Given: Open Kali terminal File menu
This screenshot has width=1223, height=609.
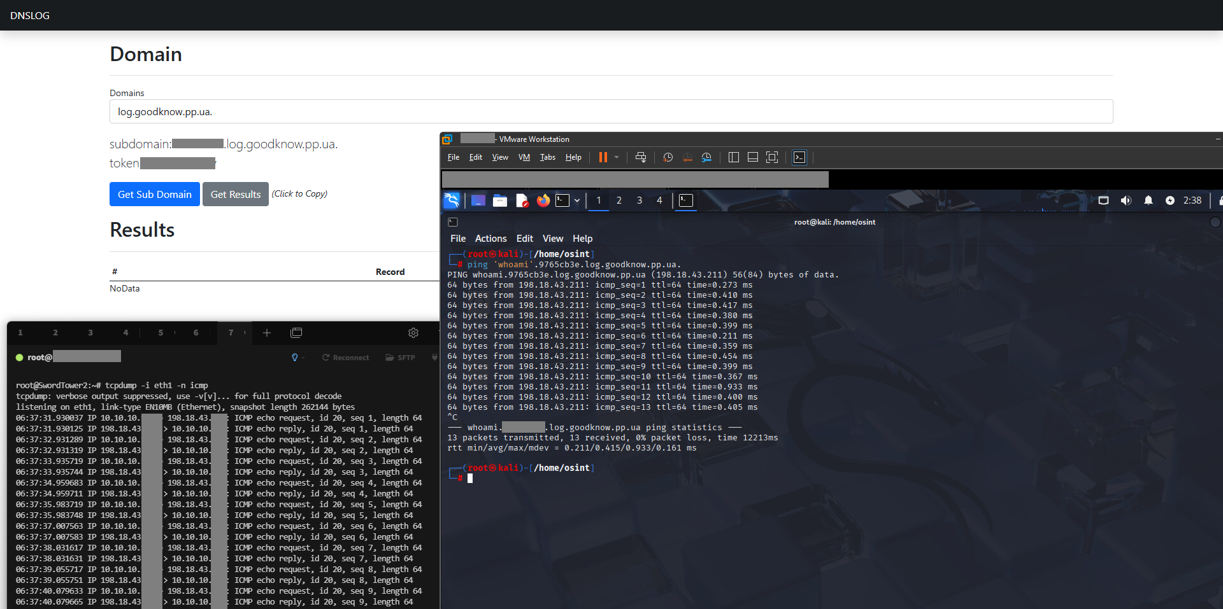Looking at the screenshot, I should click(x=458, y=239).
